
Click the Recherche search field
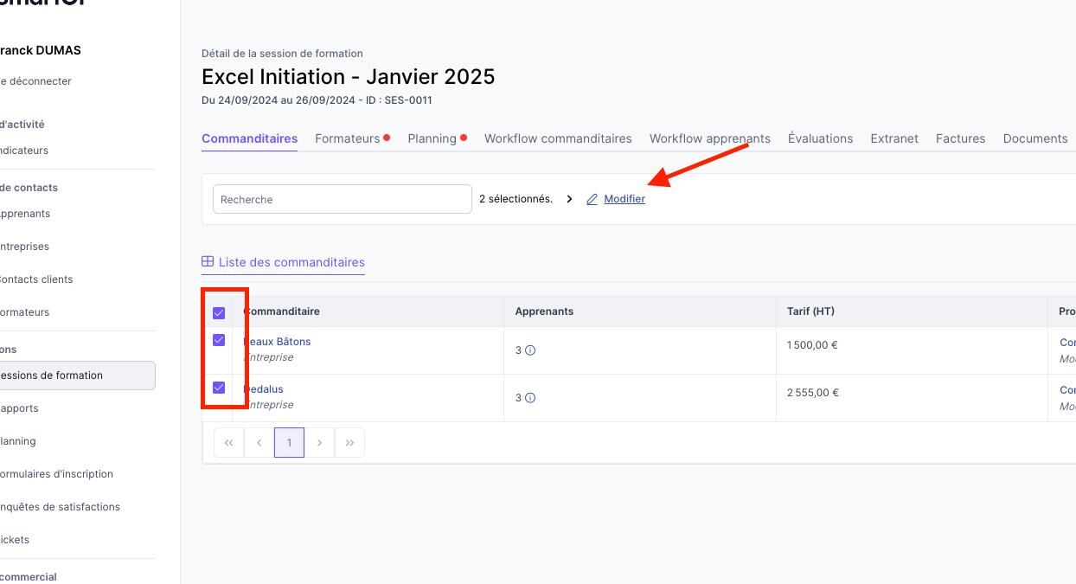342,199
